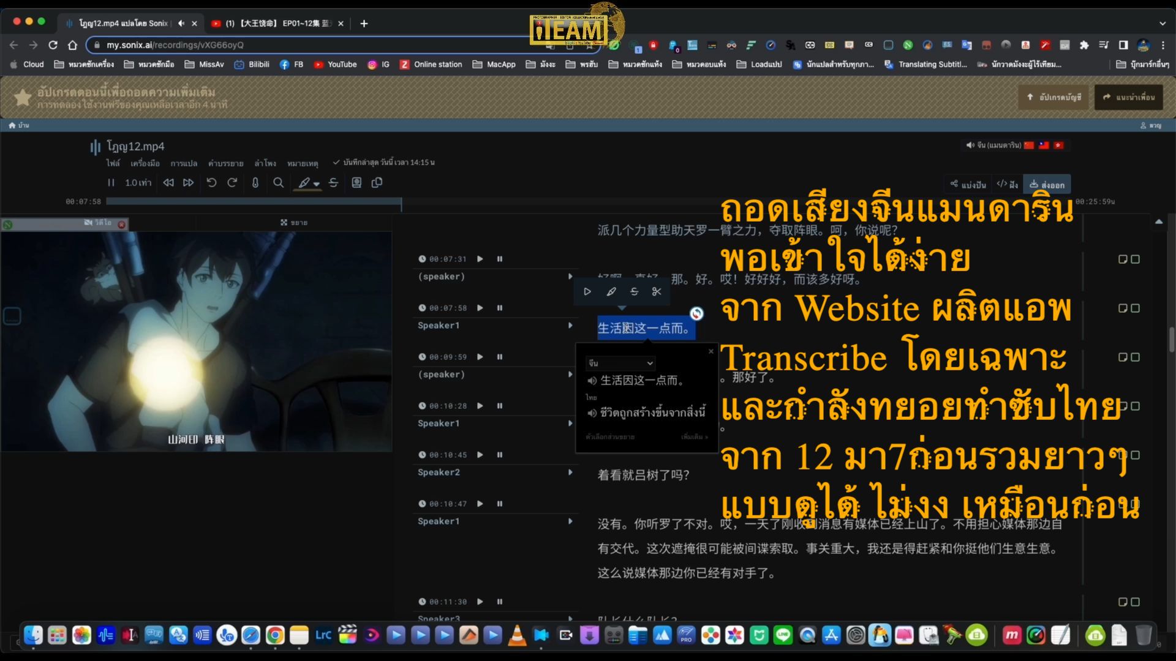Play the segment at 00:10:45
Screen dimensions: 1176x661
pos(480,455)
